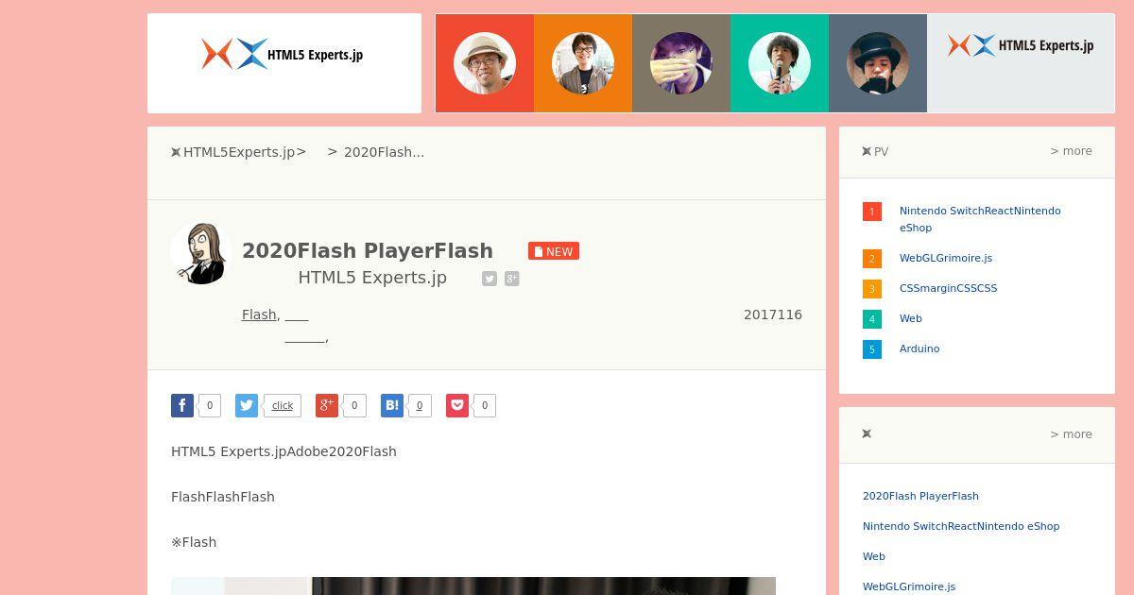
Task: Share the article using the Google+ icon
Action: (327, 405)
